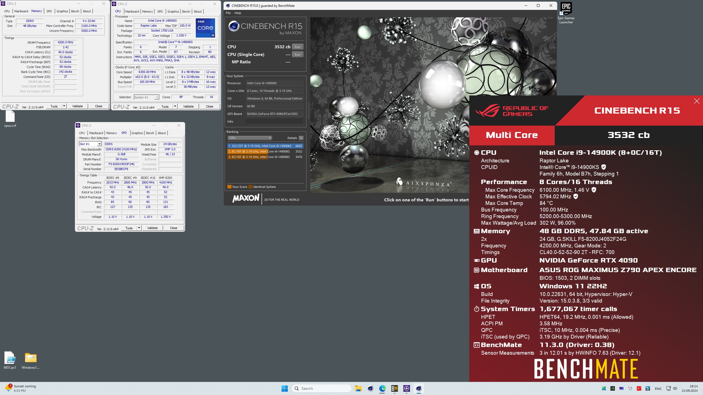Click the Core Speed 6300.00 MHz value
The image size is (703, 395).
pyautogui.click(x=147, y=72)
